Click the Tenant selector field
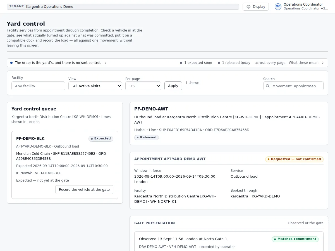The image size is (335, 251). 123,7
